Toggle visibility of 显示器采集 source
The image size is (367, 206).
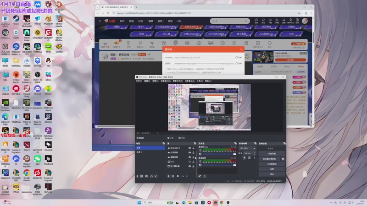[x=189, y=166]
